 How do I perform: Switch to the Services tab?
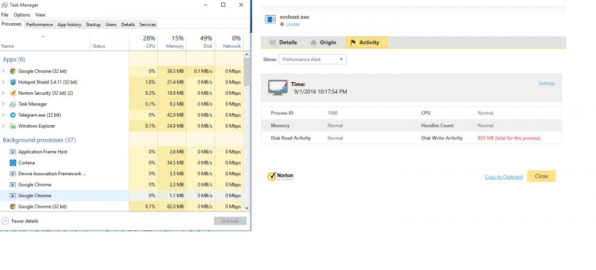[x=147, y=24]
